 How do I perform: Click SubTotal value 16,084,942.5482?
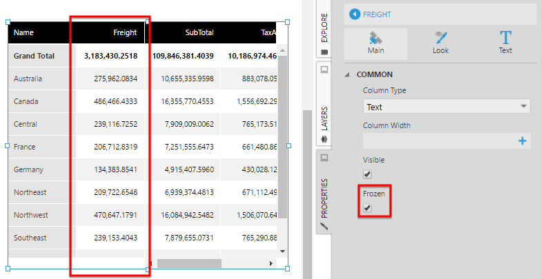[x=188, y=215]
